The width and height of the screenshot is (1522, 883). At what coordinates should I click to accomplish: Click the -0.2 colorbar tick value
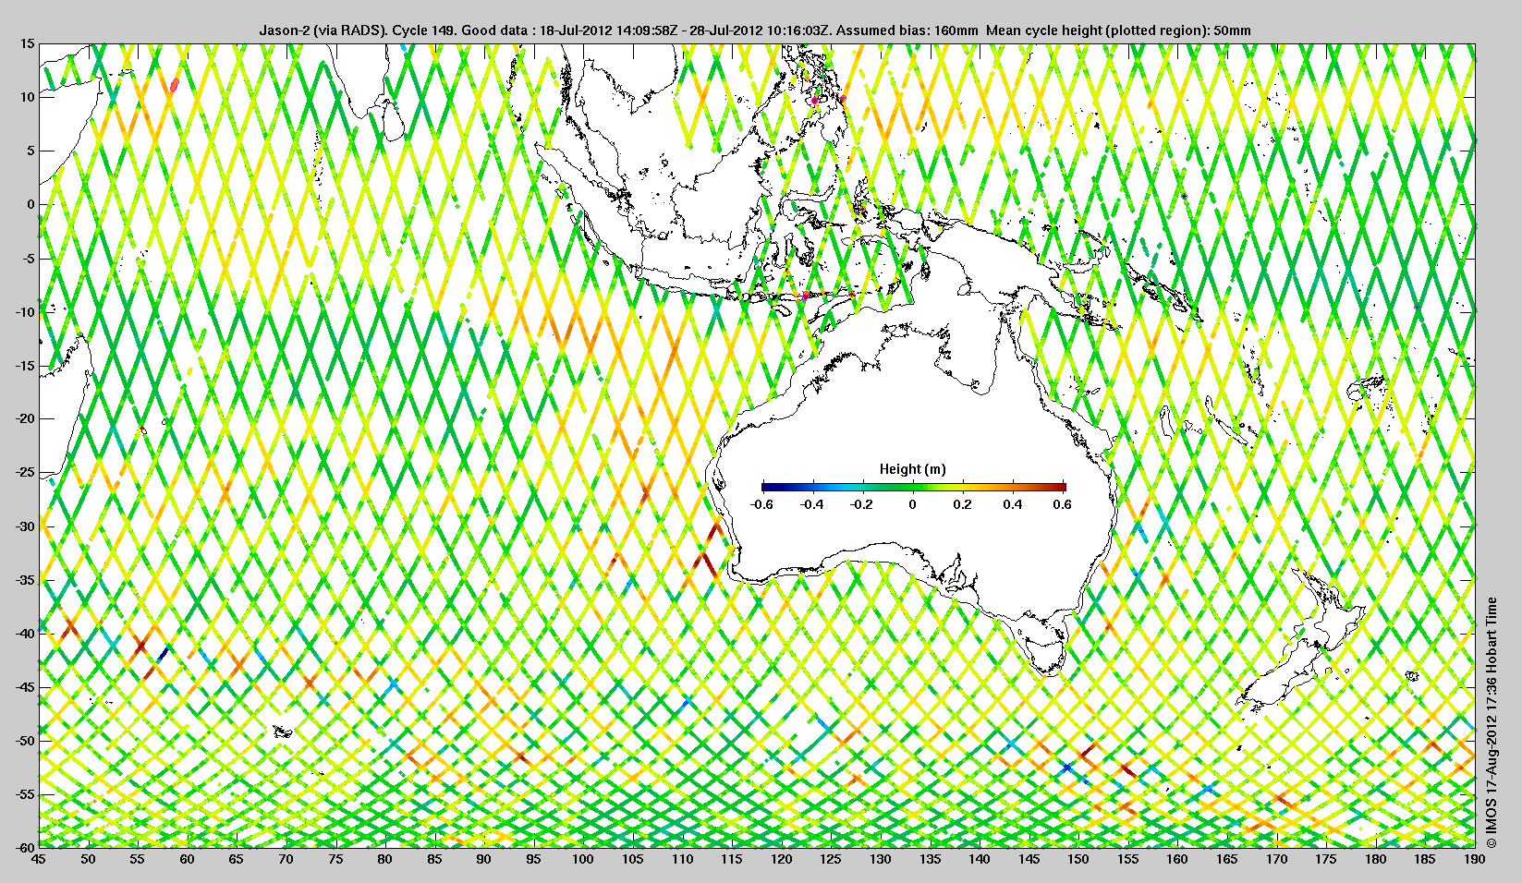point(862,504)
